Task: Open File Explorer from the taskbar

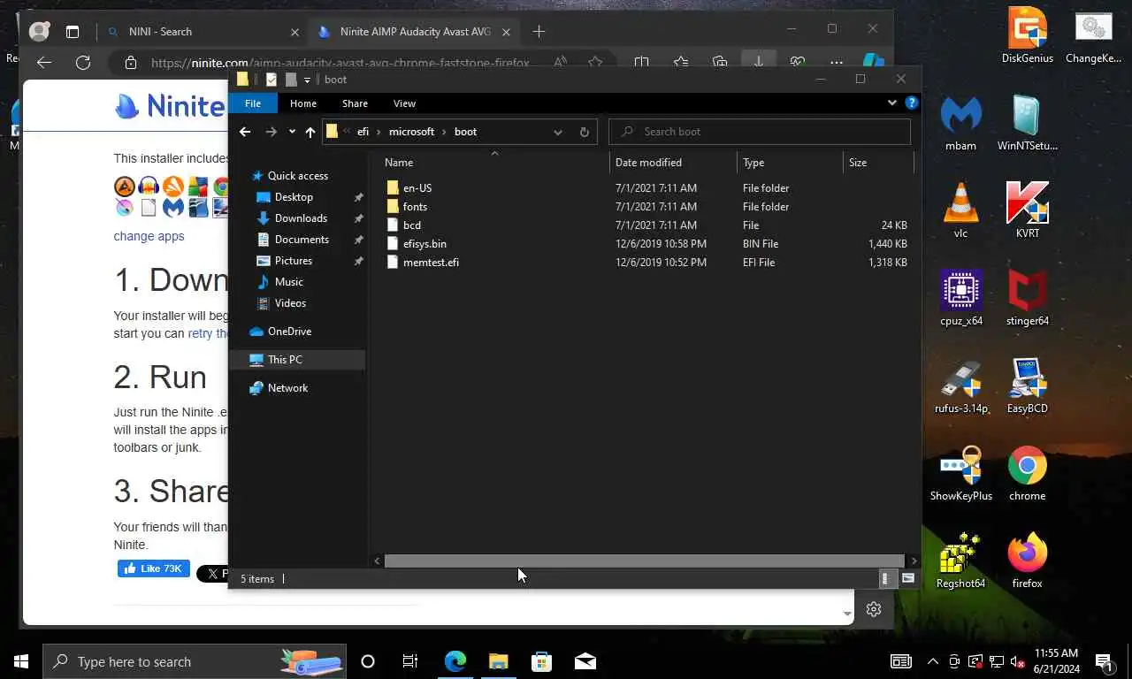Action: point(499,661)
